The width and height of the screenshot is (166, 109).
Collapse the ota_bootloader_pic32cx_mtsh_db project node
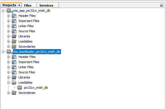tap(3, 52)
